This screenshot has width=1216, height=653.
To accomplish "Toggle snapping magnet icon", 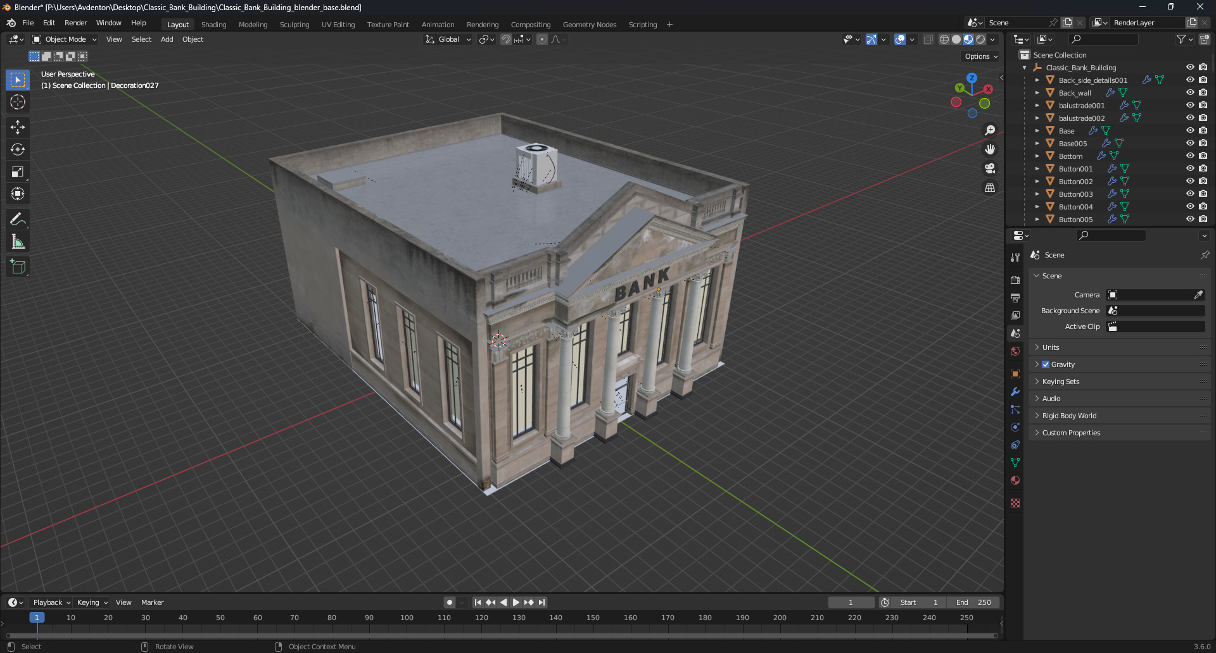I will (506, 39).
